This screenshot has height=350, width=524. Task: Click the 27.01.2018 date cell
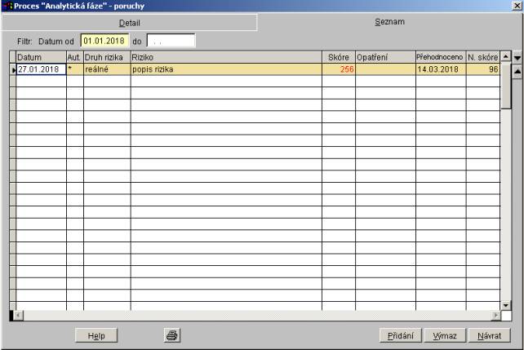tap(41, 69)
